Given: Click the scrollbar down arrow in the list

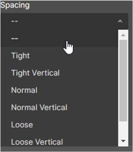Looking at the screenshot, I should point(123,141).
